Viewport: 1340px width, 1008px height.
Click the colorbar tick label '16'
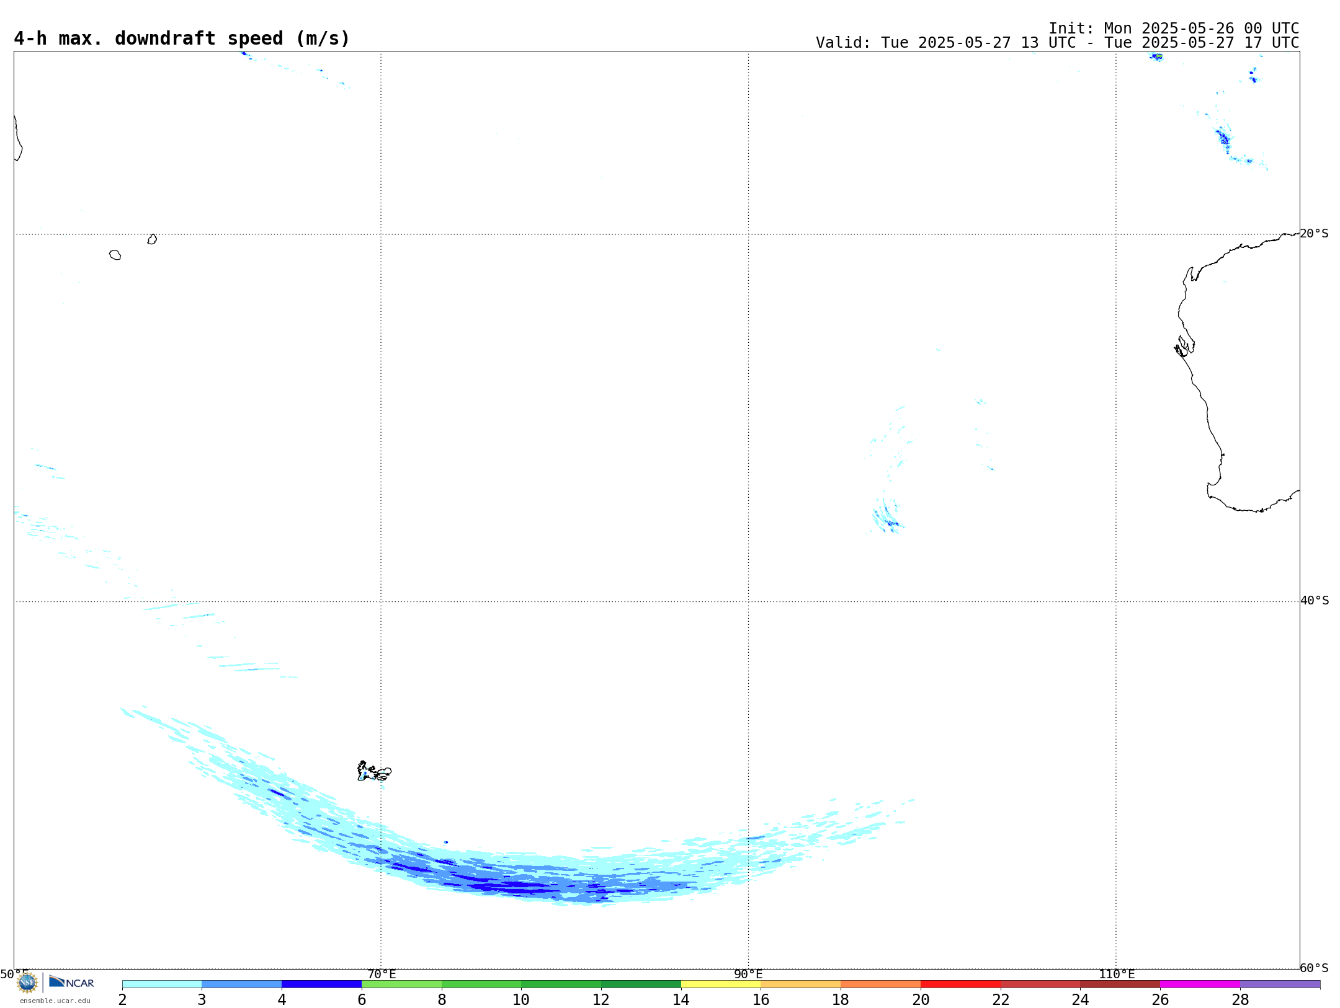coord(761,1000)
